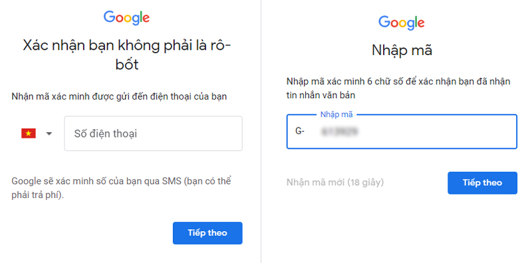The image size is (532, 263).
Task: Click the Vietnam flag icon
Action: point(29,133)
